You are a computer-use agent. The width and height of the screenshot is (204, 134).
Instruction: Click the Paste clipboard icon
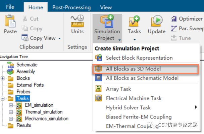10,21
